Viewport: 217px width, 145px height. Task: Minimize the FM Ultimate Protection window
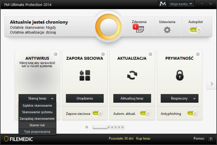tap(202, 4)
